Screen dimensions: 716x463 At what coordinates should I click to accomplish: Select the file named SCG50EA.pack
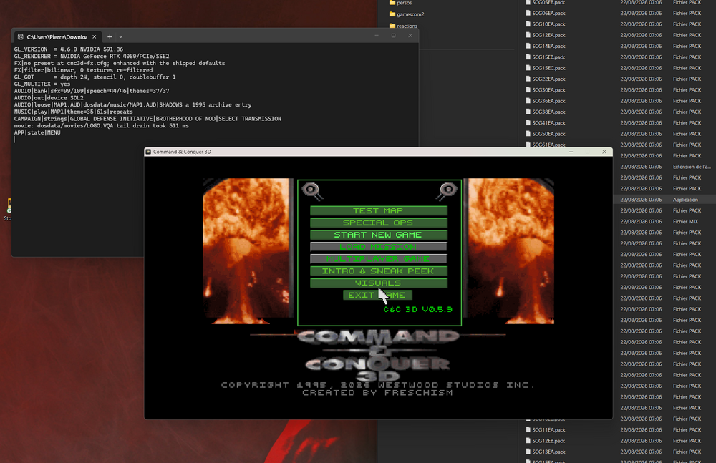(548, 134)
